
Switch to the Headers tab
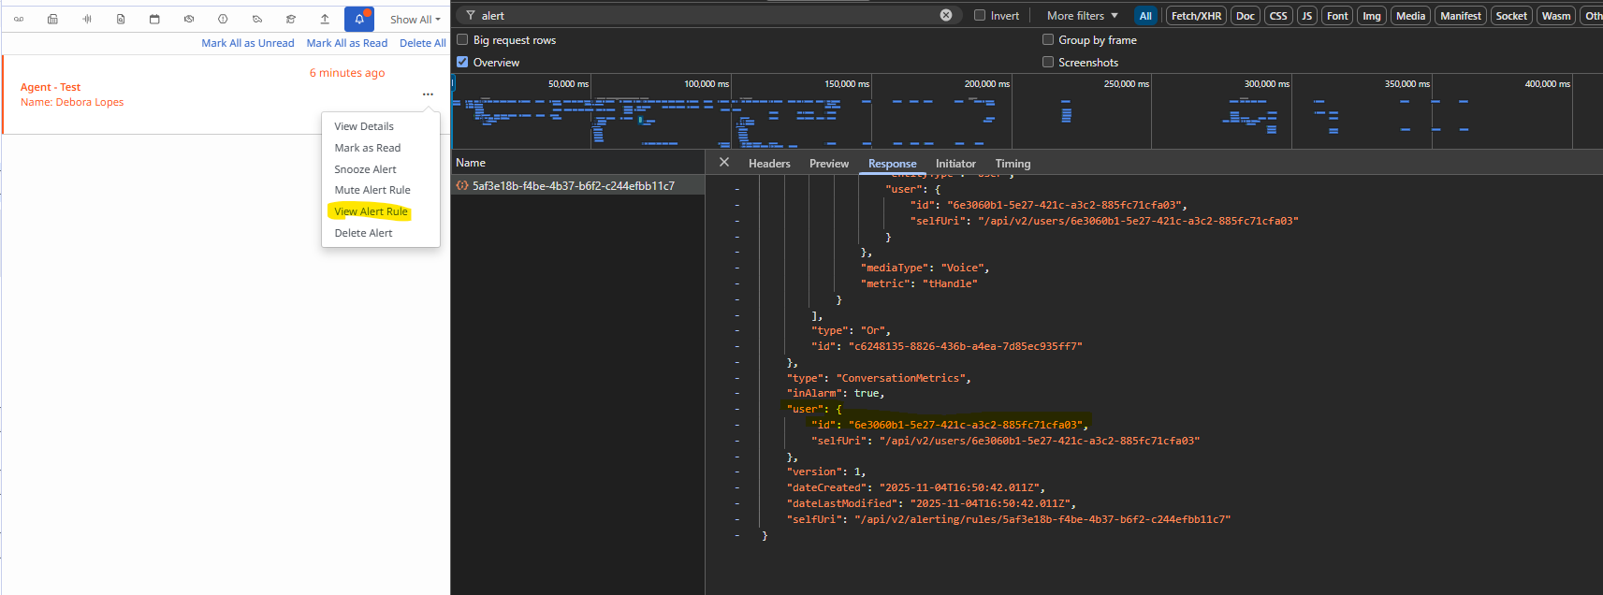pyautogui.click(x=769, y=164)
